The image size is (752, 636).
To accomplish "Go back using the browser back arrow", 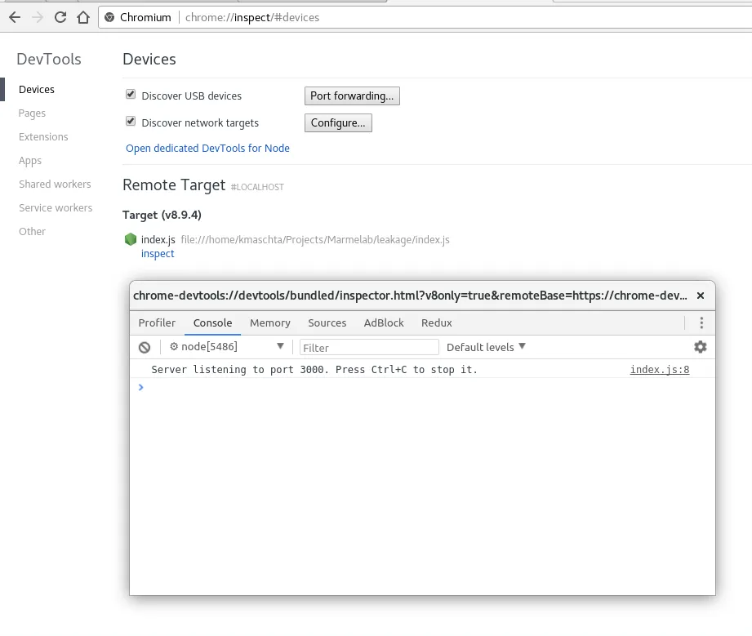I will click(14, 16).
